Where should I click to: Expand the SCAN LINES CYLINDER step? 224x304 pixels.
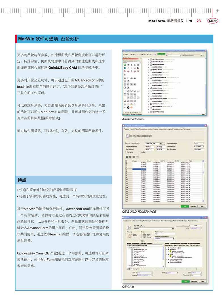click(148, 98)
